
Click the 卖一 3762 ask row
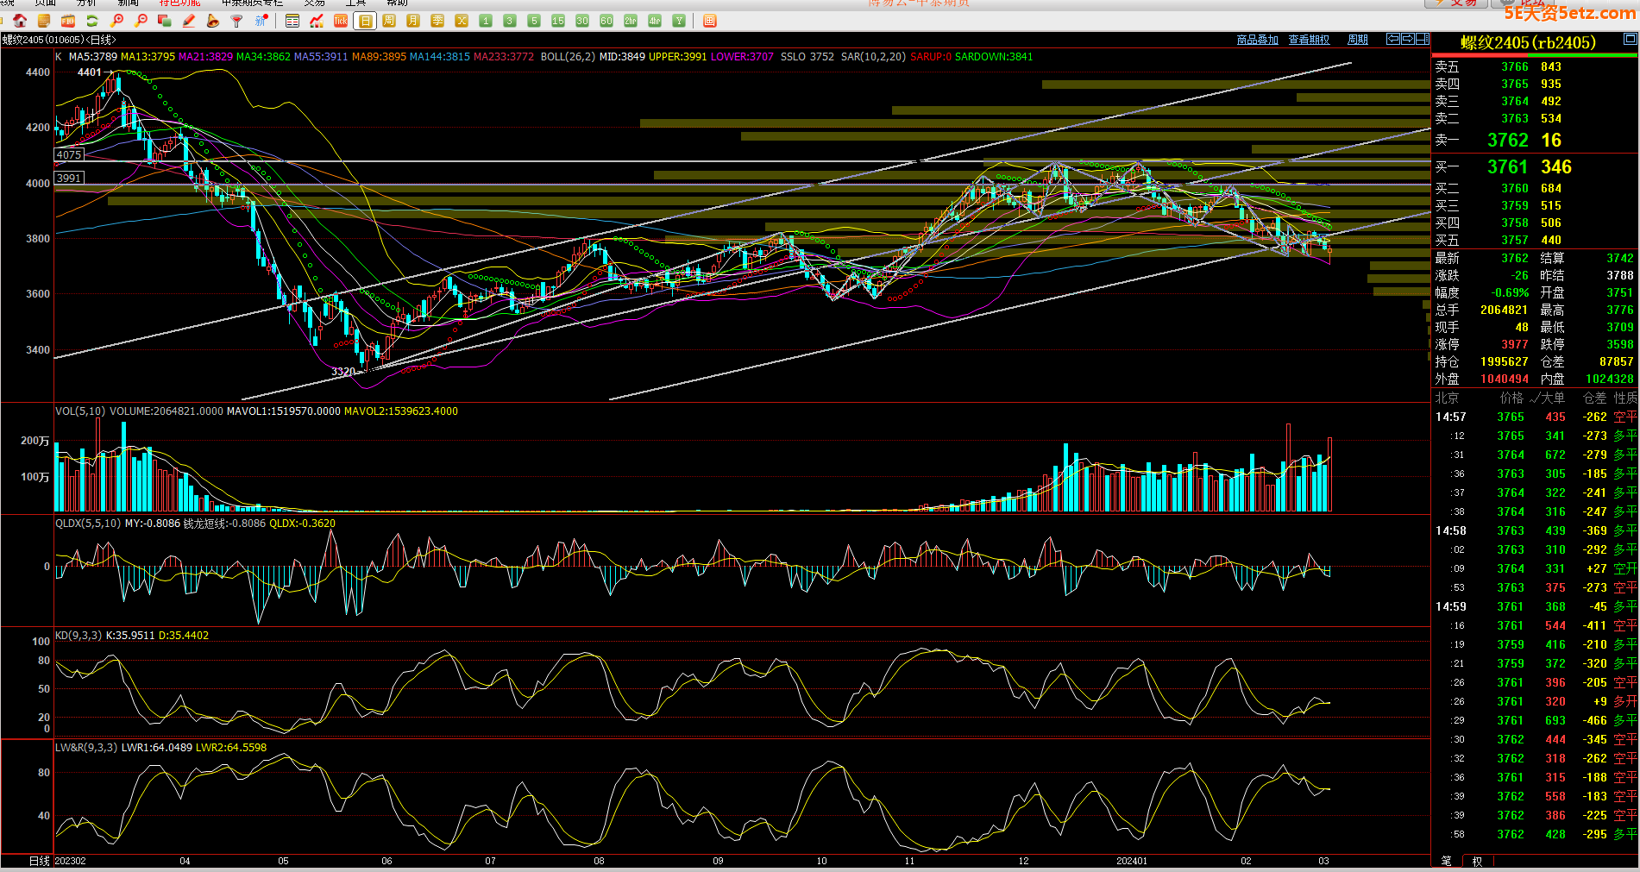1534,141
